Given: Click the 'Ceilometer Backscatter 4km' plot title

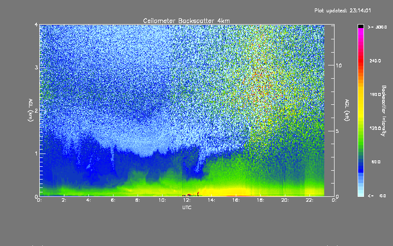Looking at the screenshot, I should click(186, 21).
